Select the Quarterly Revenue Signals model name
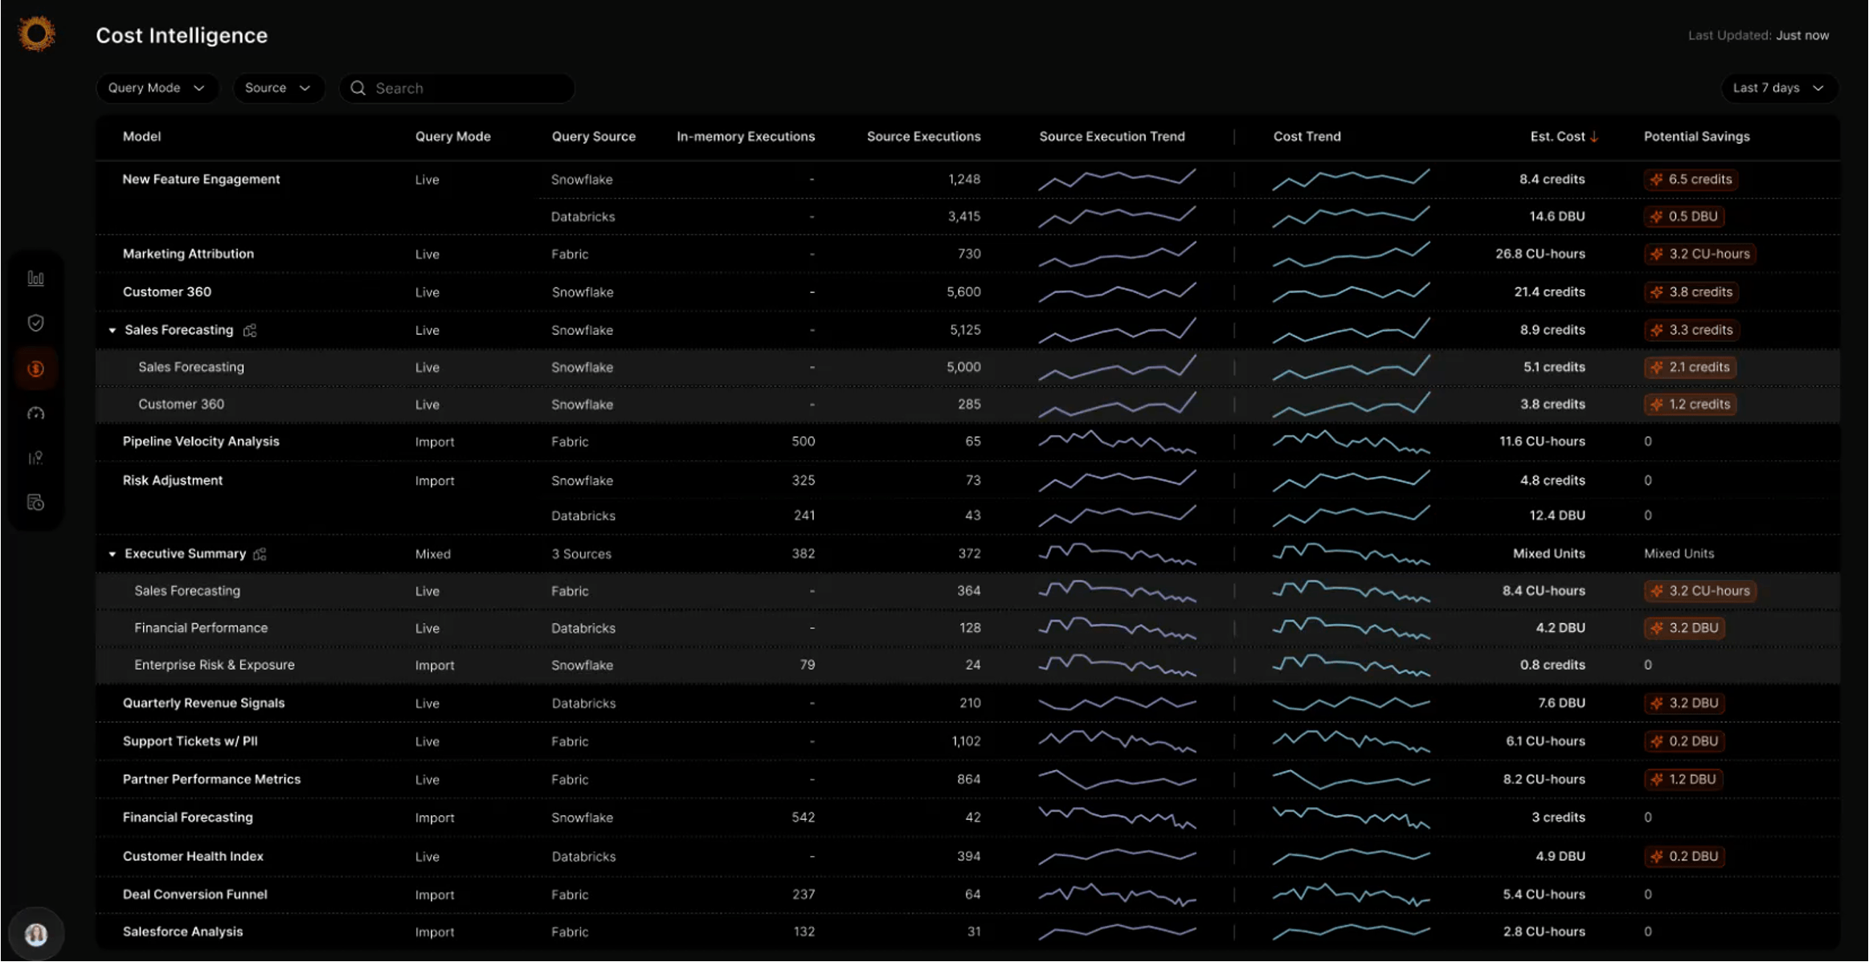This screenshot has height=962, width=1869. click(203, 703)
